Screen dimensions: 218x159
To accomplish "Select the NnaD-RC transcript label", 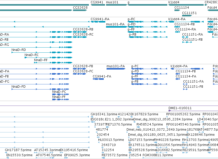I will click(32, 55).
